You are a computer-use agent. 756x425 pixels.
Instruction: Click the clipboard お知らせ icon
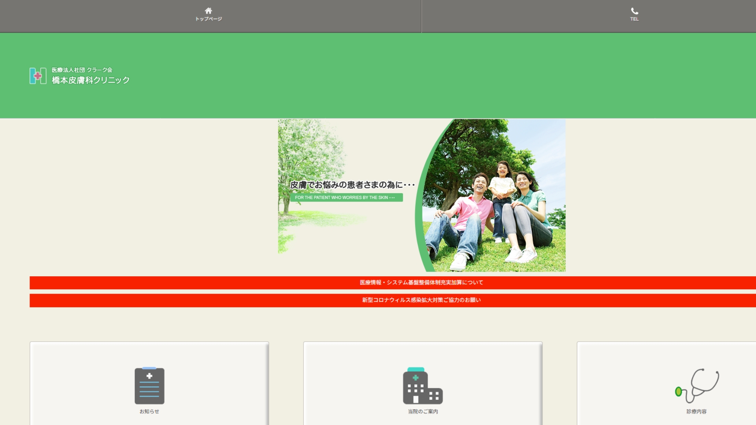149,386
